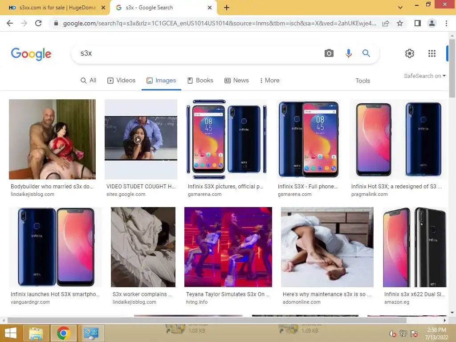Screen dimensions: 456x342
Task: Open the Infinix S3X pictures gsmarena link
Action: point(225,187)
